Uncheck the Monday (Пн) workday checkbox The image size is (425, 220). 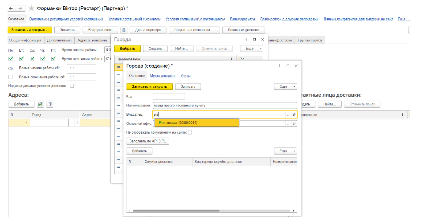(x=11, y=59)
